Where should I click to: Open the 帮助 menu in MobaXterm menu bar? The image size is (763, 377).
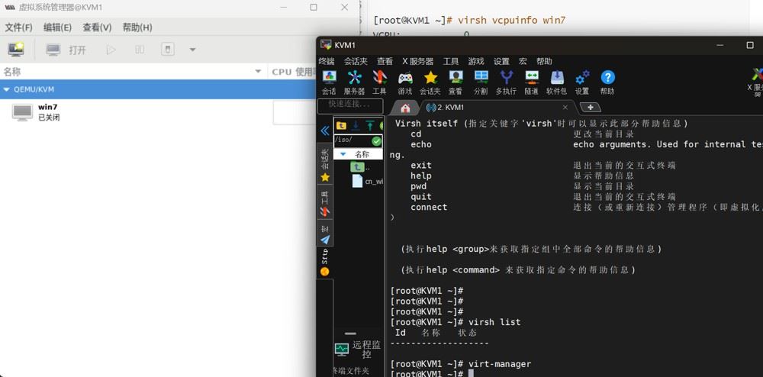coord(544,62)
